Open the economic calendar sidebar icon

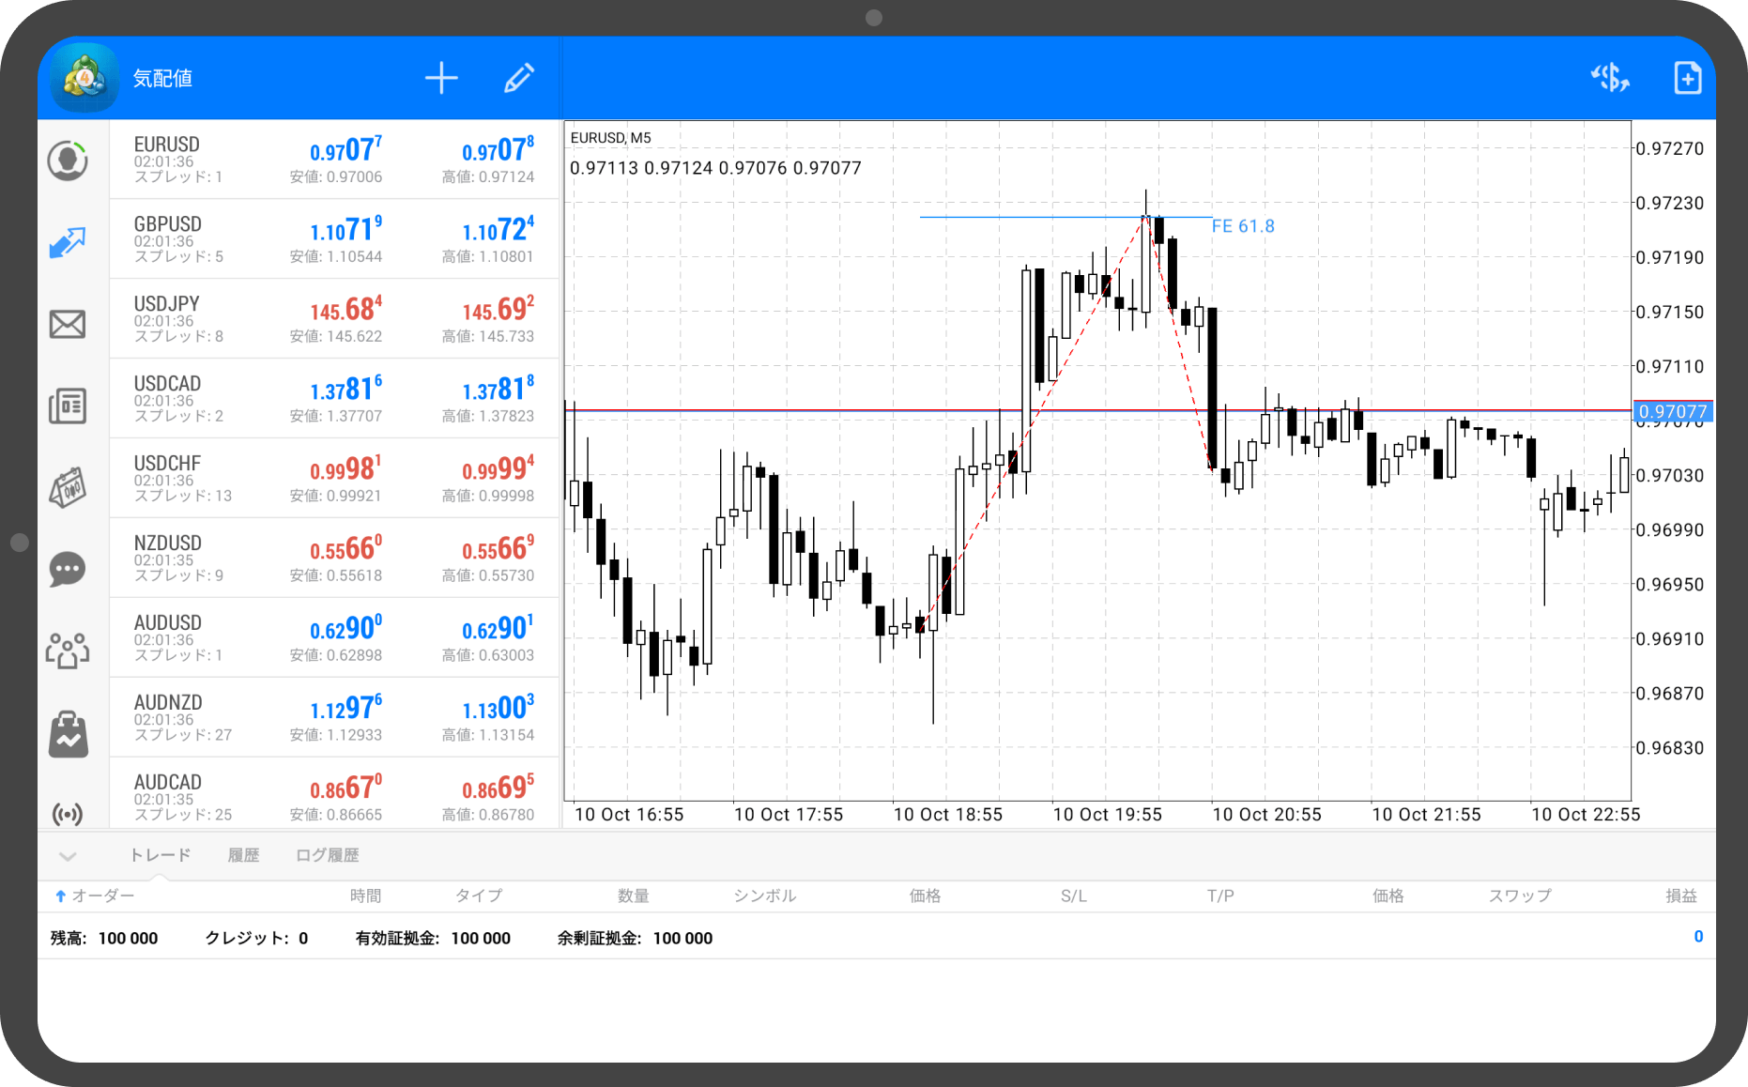tap(68, 488)
